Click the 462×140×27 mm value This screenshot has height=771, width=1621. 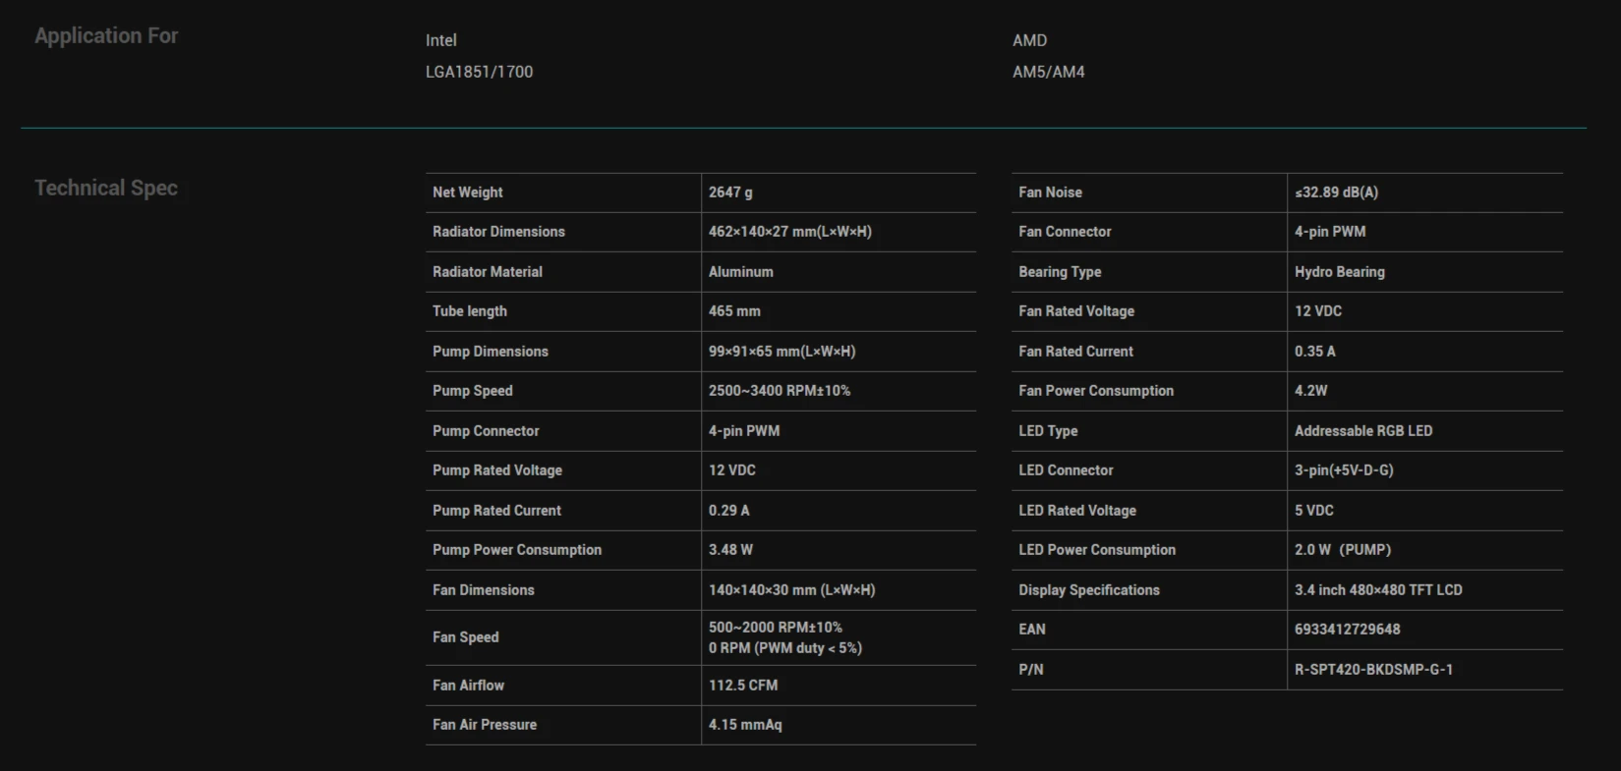coord(790,232)
